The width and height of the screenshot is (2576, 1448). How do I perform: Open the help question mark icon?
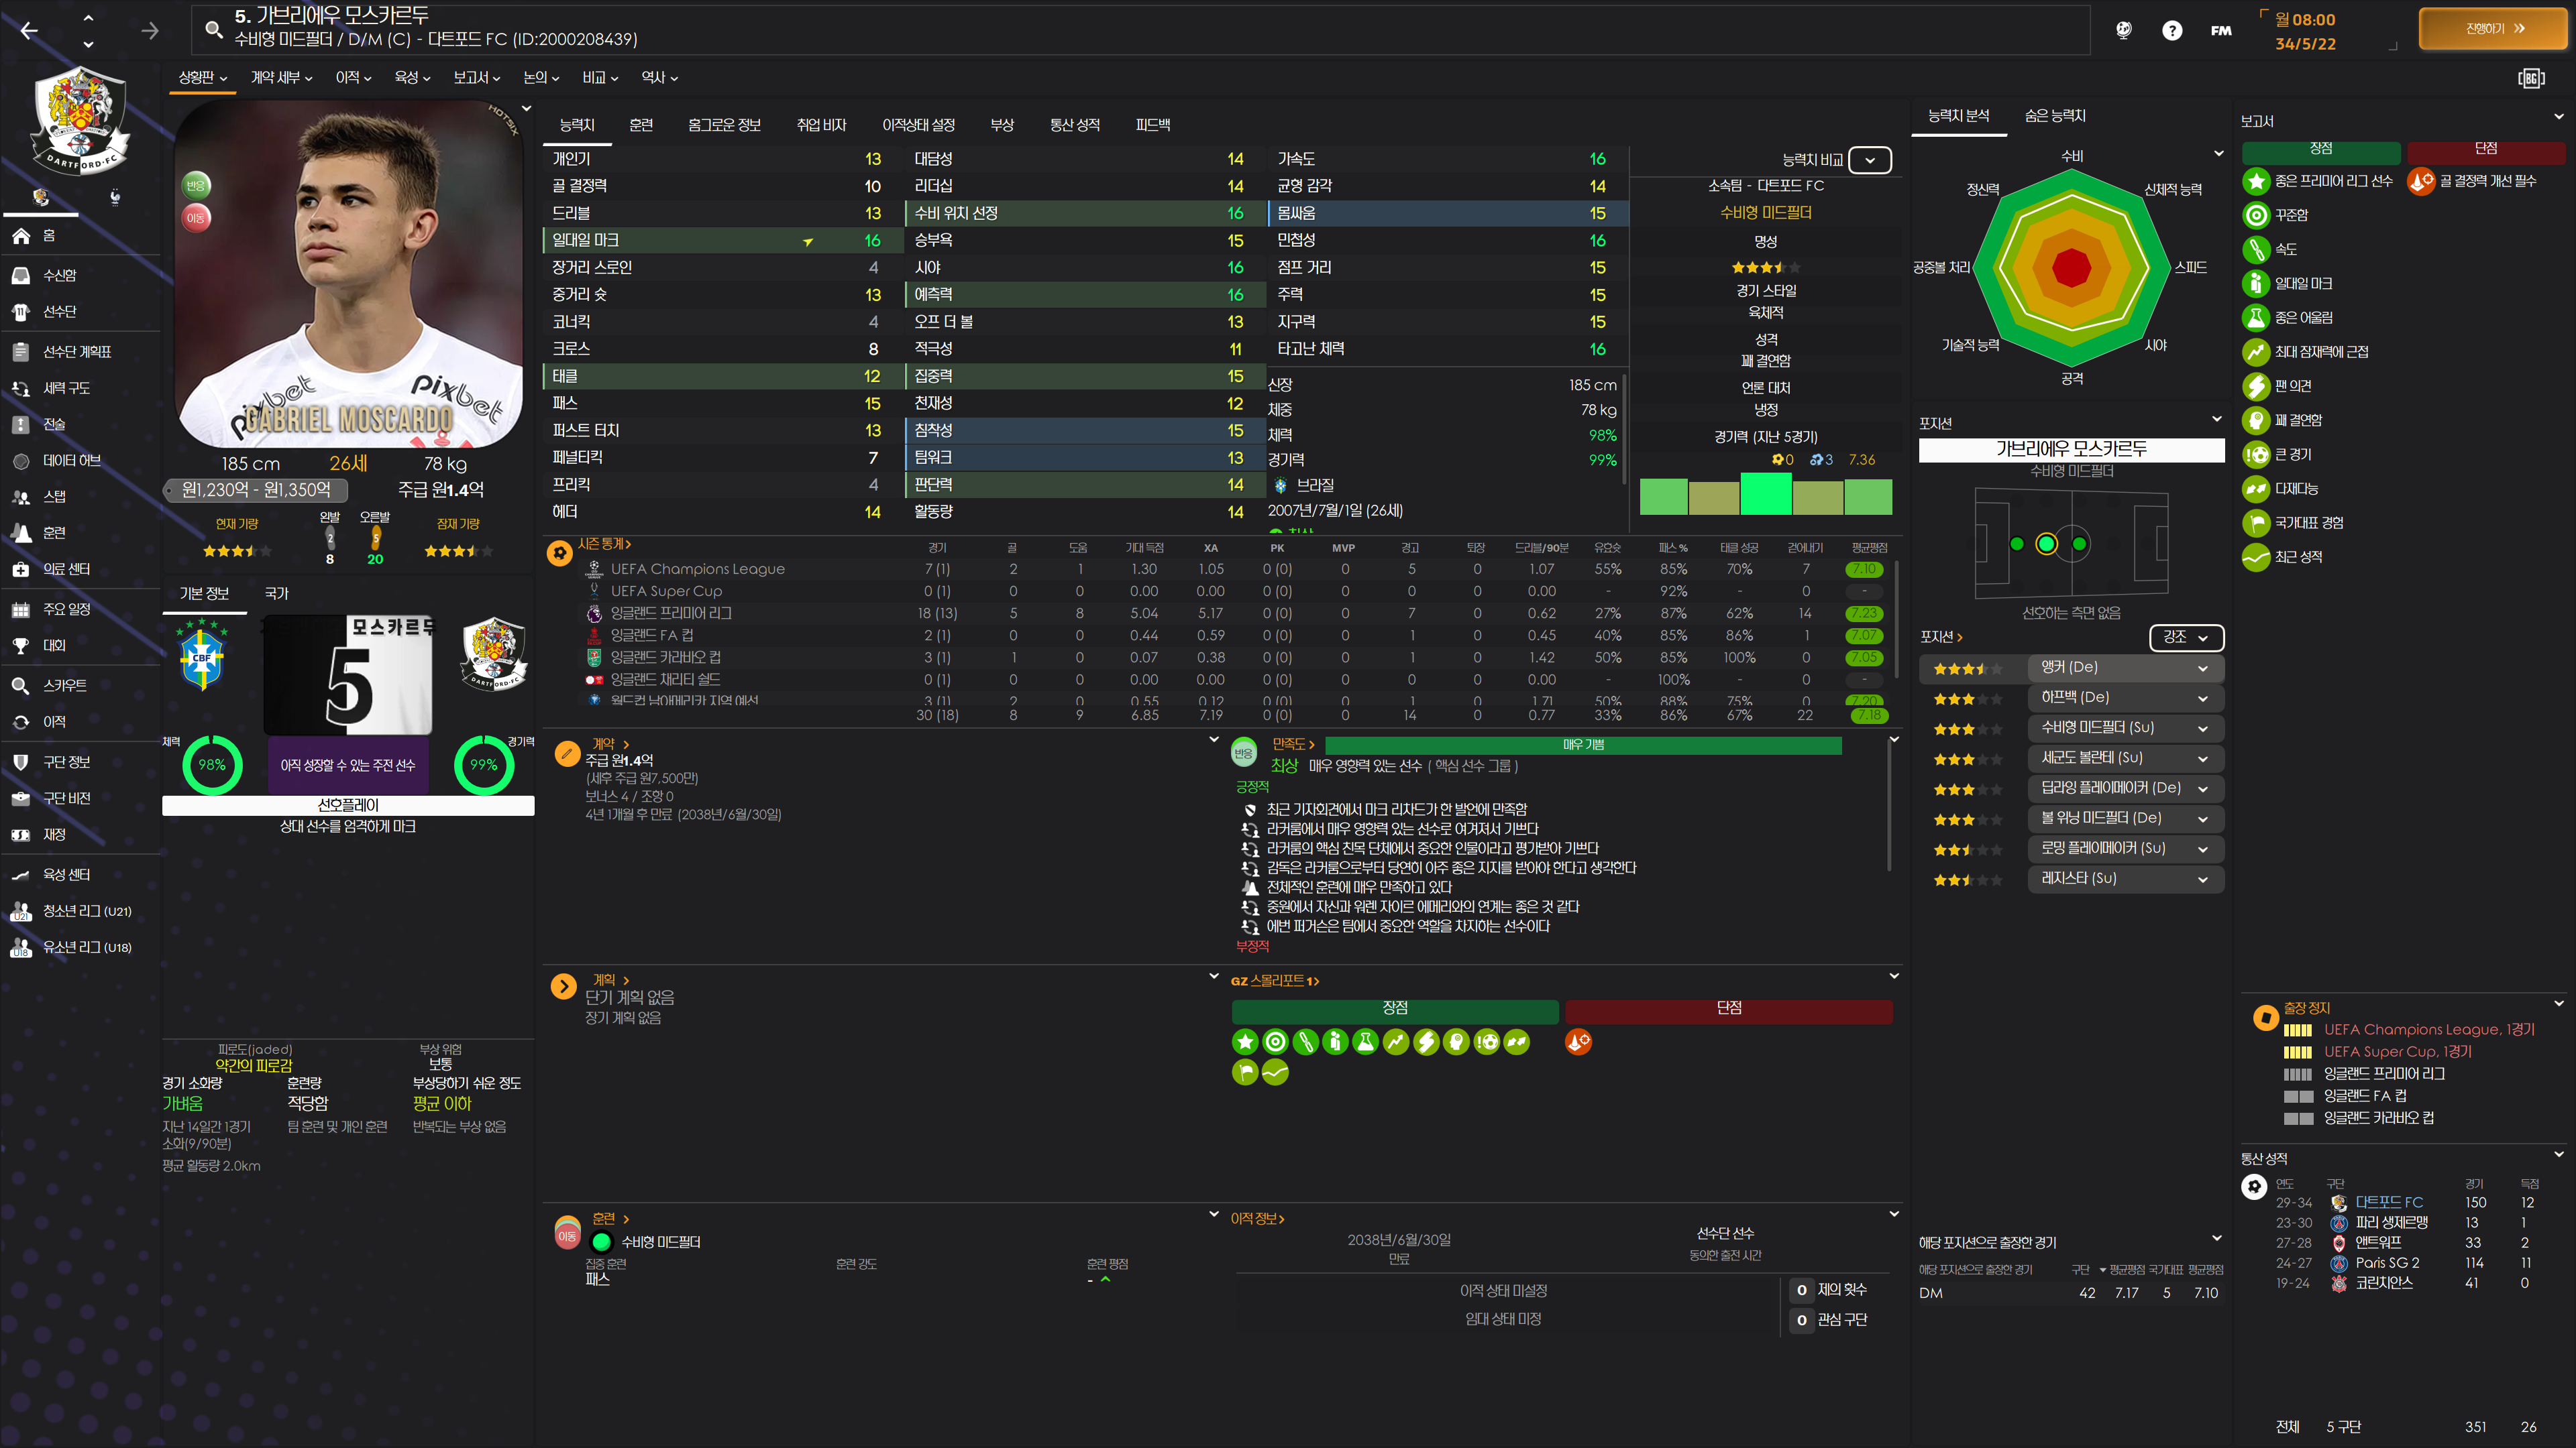tap(2172, 31)
